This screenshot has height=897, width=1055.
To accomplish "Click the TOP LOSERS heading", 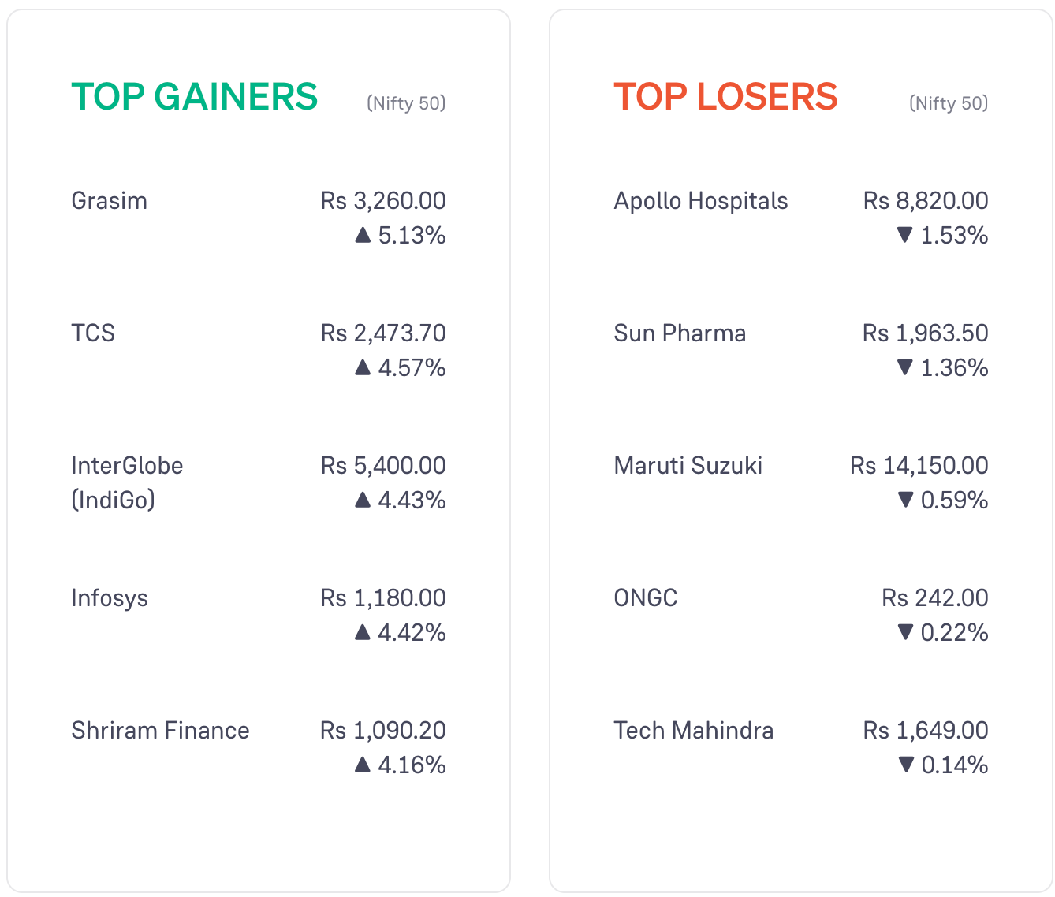I will 725,97.
